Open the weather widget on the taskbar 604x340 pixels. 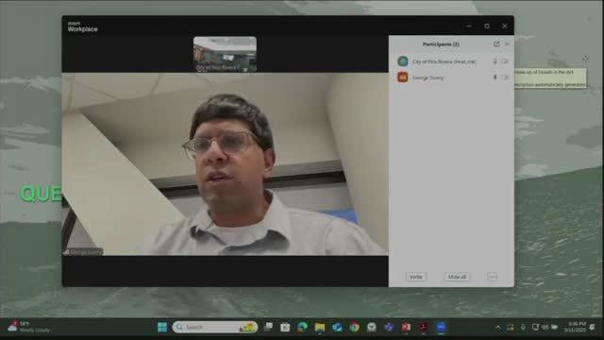29,327
